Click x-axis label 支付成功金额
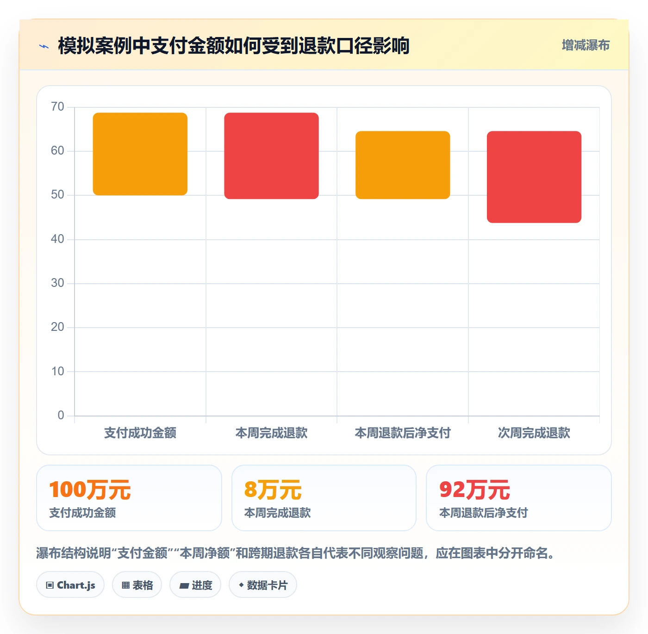The image size is (648, 634). point(140,433)
